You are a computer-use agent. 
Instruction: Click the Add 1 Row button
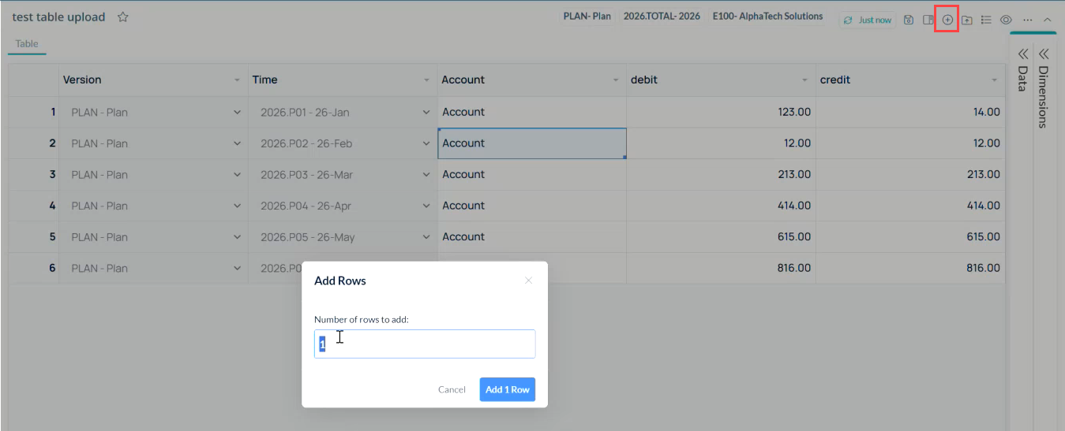tap(508, 389)
